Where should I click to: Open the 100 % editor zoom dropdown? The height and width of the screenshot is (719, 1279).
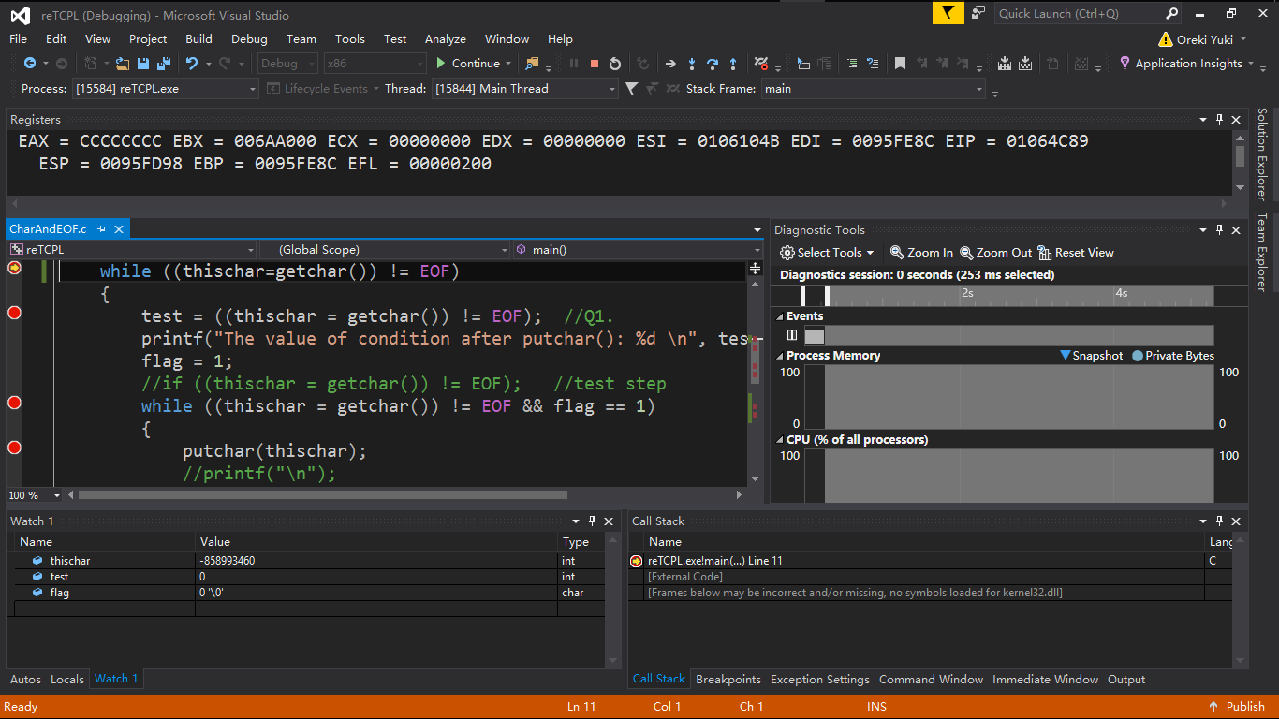pos(57,495)
